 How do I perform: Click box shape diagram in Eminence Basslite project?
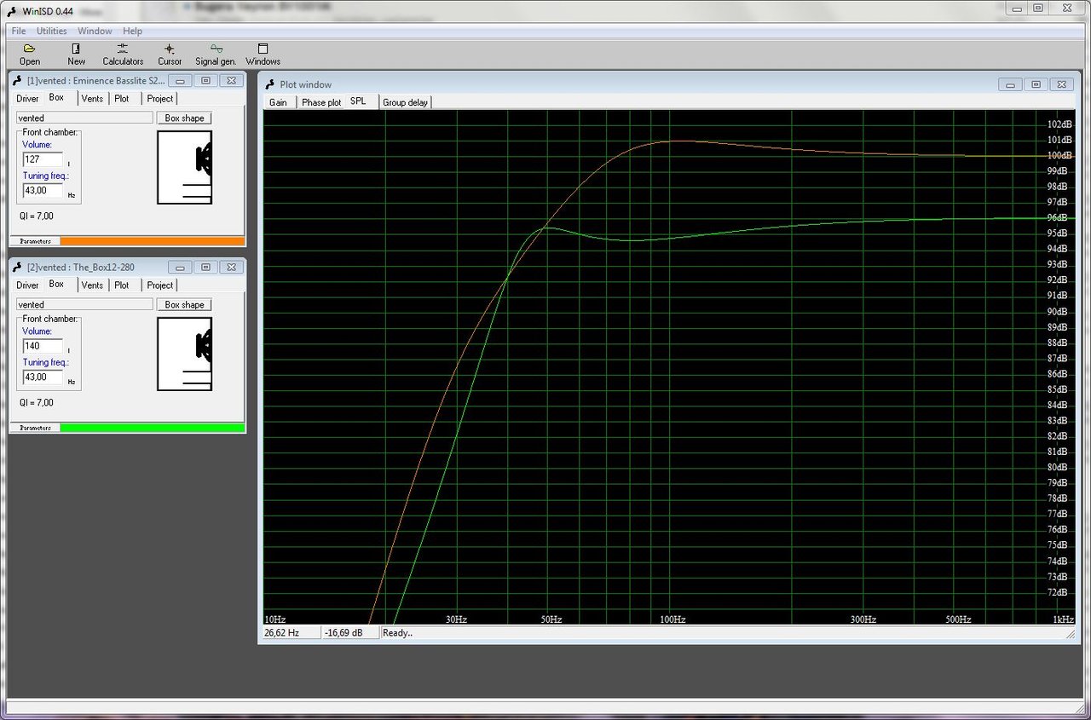(x=184, y=167)
